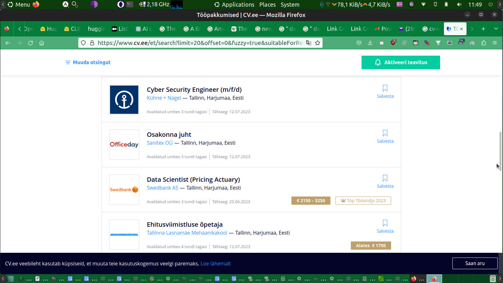Go to Firefox home page icon
Viewport: 503px width, 283px height.
(x=41, y=43)
